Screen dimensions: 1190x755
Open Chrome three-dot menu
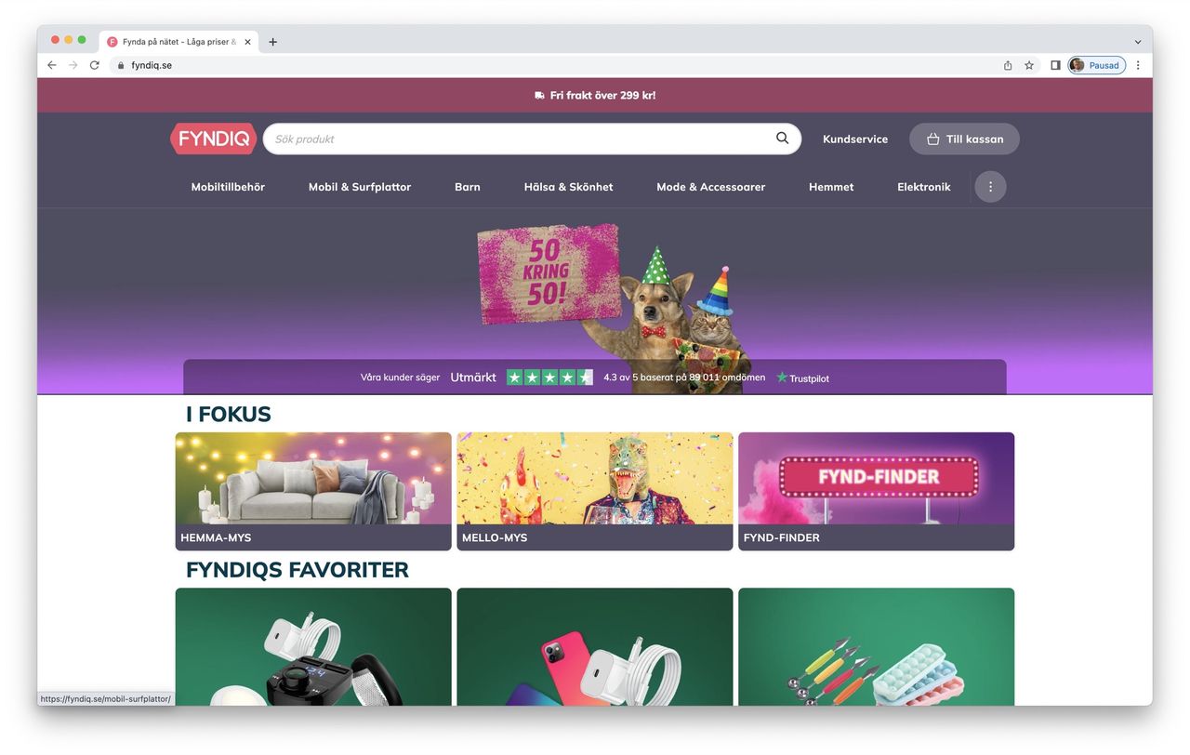click(x=1138, y=65)
